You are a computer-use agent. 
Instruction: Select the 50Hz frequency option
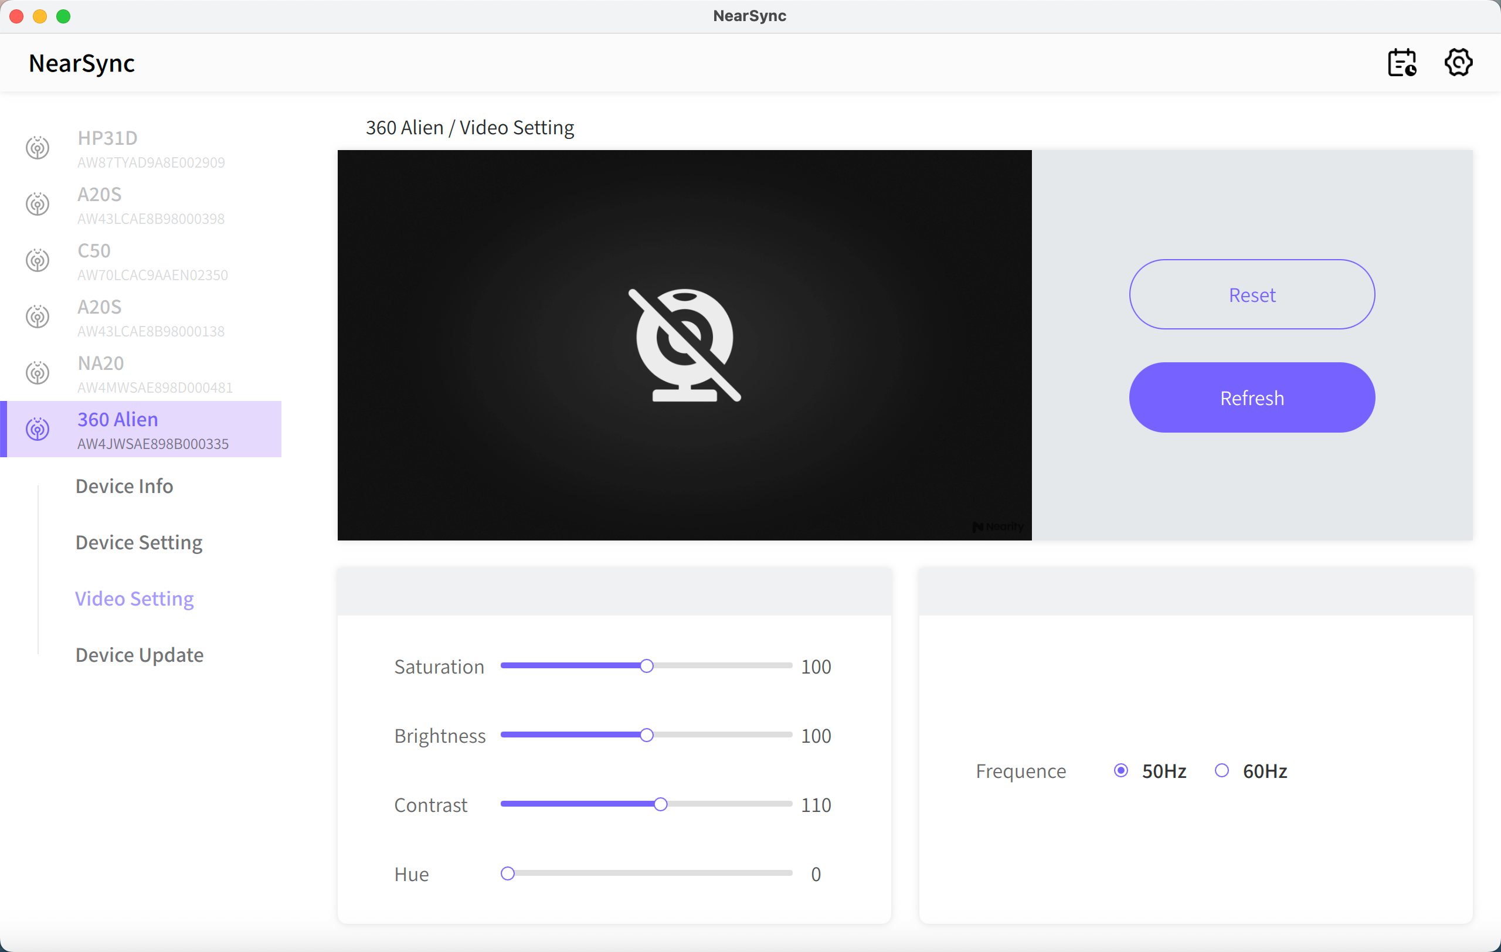[x=1120, y=771]
